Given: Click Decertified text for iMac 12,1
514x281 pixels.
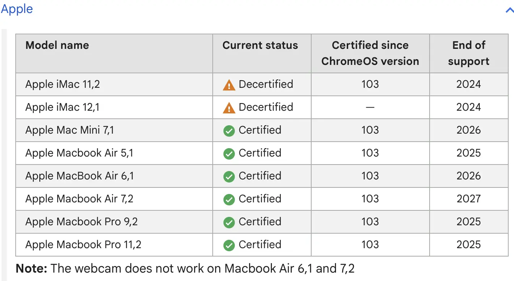Looking at the screenshot, I should [266, 107].
